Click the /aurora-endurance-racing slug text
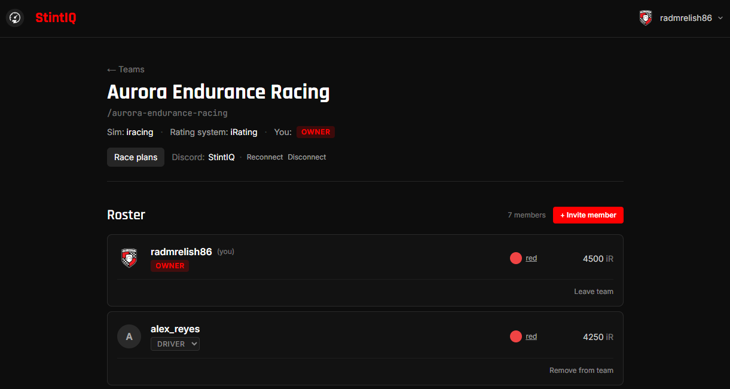This screenshot has height=389, width=730. coord(167,113)
